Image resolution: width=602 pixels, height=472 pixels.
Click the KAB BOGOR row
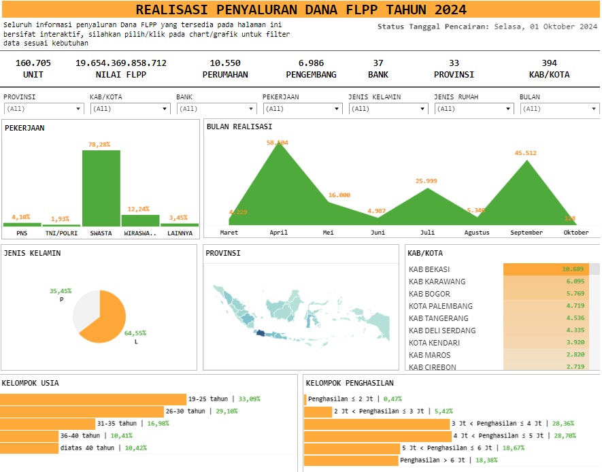pos(499,294)
